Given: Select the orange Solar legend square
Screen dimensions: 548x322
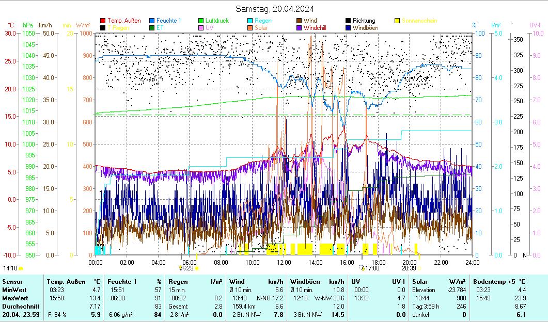Looking at the screenshot, I should click(x=250, y=28).
